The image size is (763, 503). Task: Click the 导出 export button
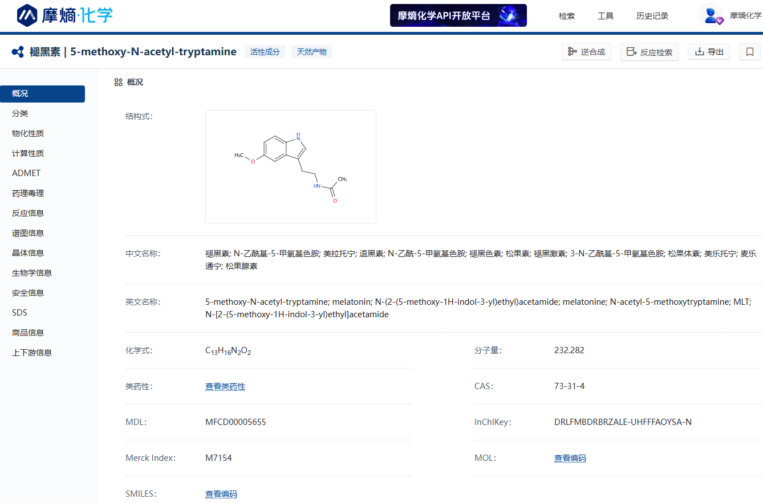pyautogui.click(x=708, y=52)
